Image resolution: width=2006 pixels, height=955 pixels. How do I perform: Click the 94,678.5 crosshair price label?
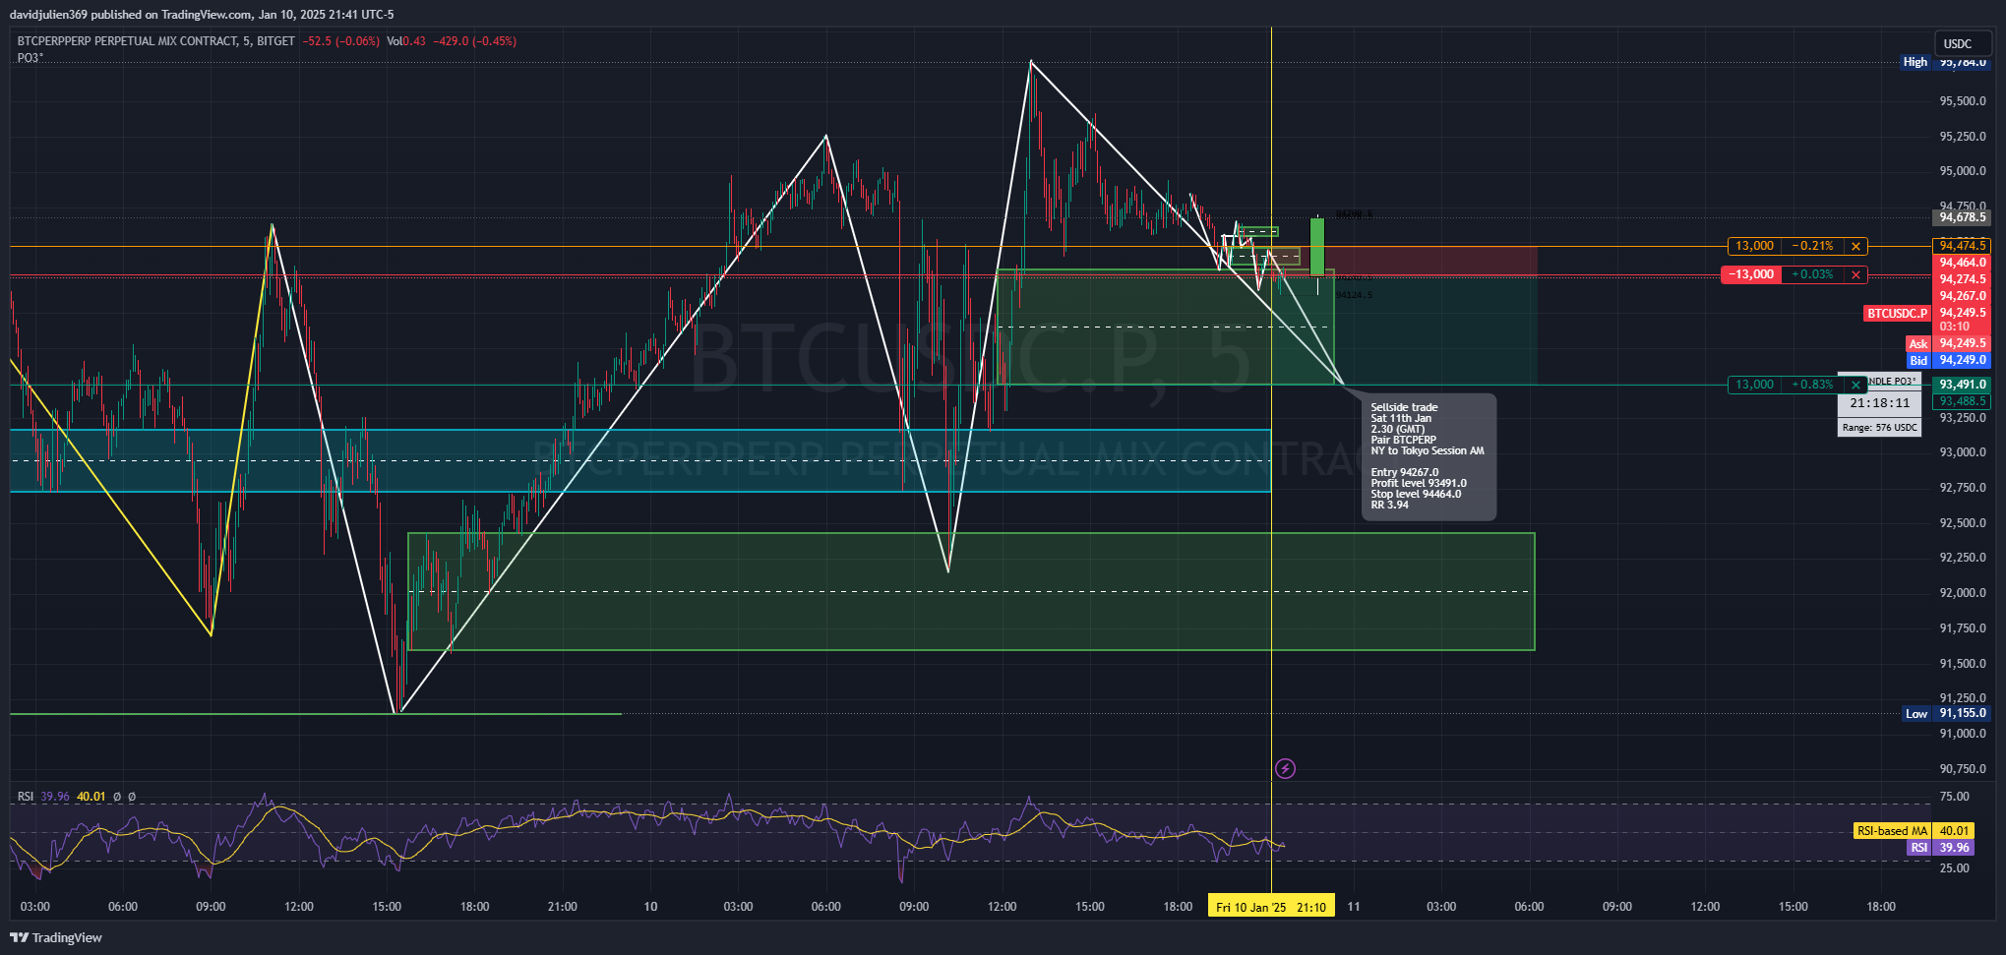[1962, 217]
